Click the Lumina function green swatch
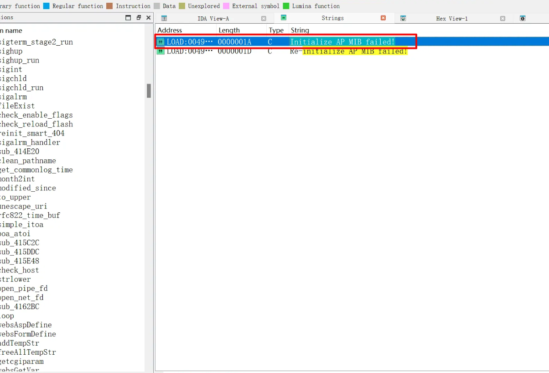Viewport: 549px width, 373px height. [286, 6]
